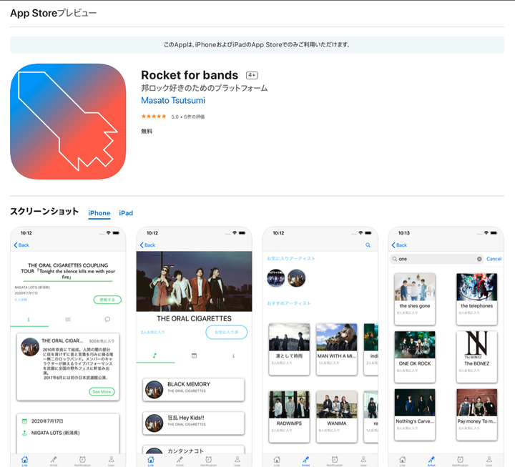Open the Nothing's Carve... artist card
This screenshot has width=515, height=467.
pyautogui.click(x=415, y=415)
